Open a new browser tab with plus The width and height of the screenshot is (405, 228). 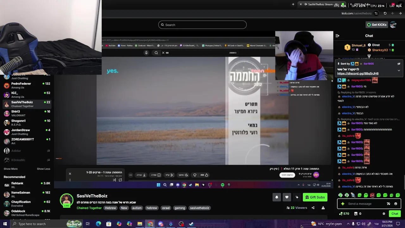(x=293, y=4)
